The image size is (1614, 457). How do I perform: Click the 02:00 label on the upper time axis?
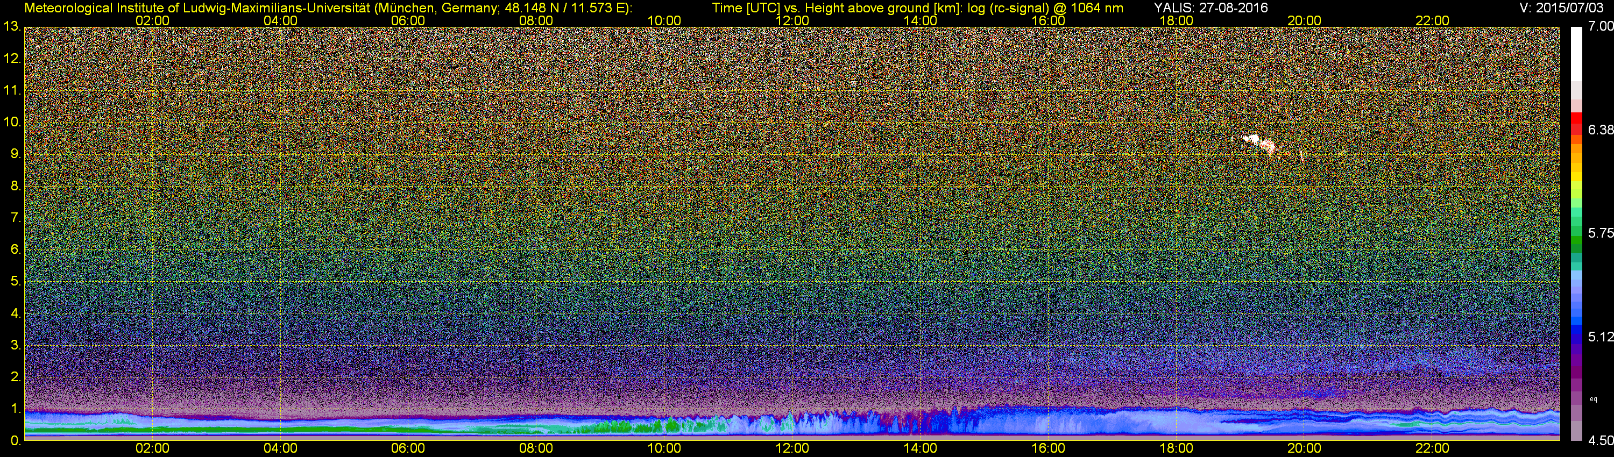click(152, 20)
